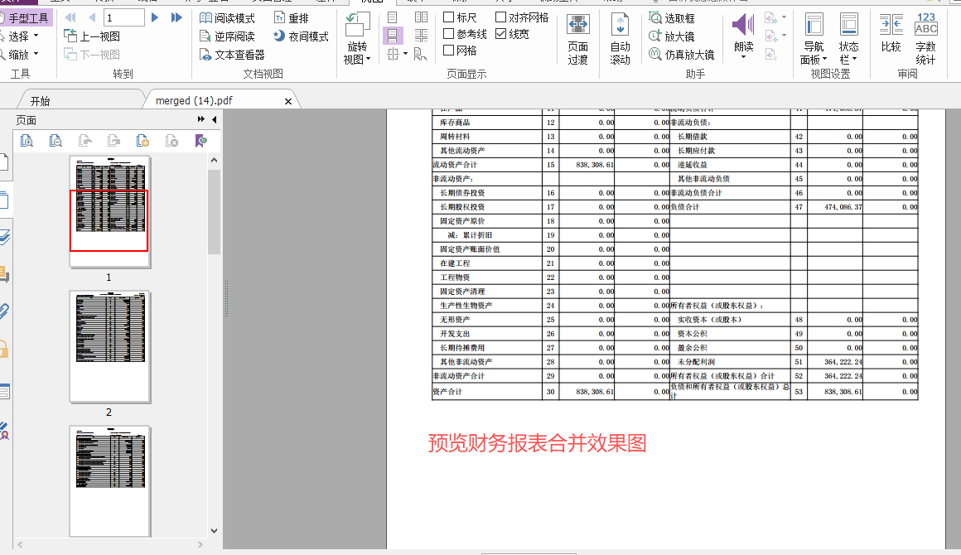Open the 文本查看器 text viewer
The height and width of the screenshot is (555, 961).
(x=232, y=55)
